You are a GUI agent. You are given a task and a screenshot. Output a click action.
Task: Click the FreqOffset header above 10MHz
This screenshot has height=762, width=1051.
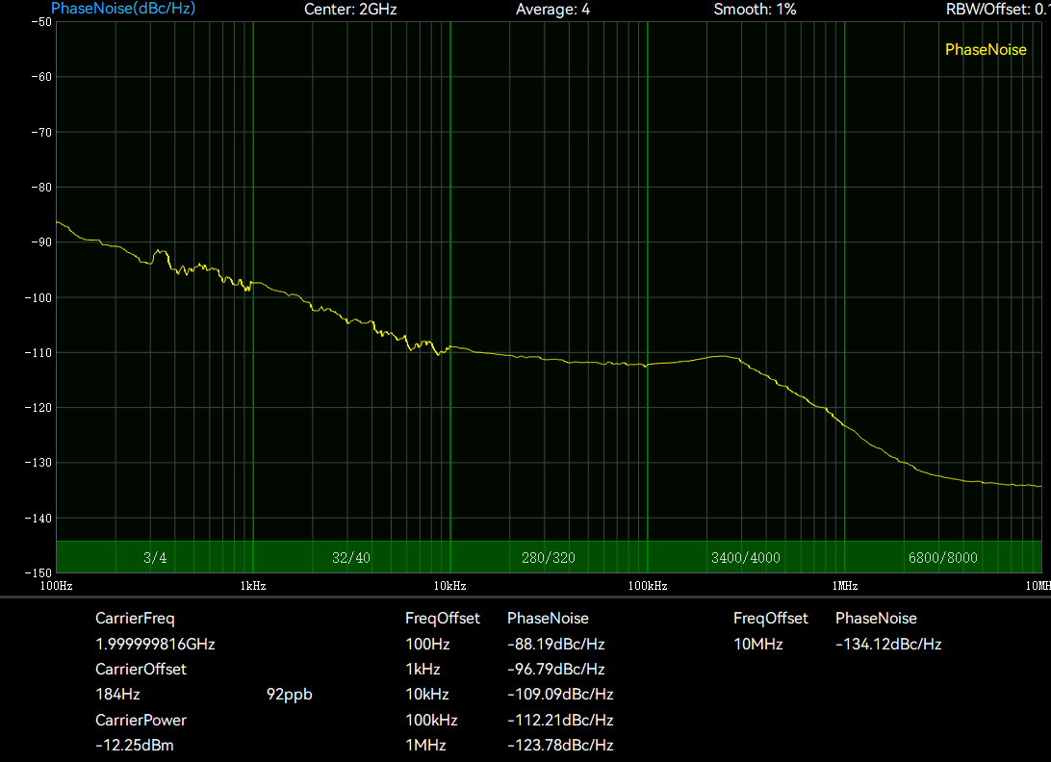pyautogui.click(x=771, y=619)
